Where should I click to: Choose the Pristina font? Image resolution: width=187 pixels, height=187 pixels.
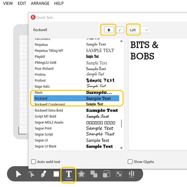click(76, 75)
